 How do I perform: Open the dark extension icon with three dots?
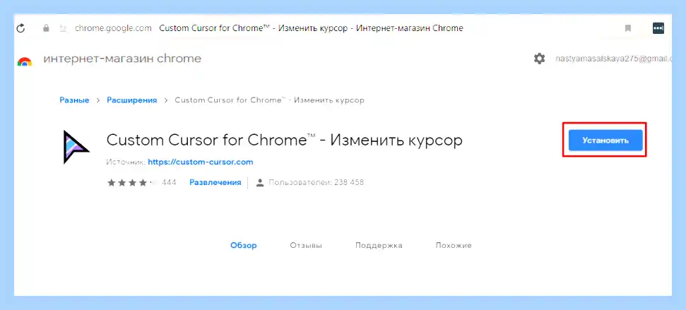(658, 28)
